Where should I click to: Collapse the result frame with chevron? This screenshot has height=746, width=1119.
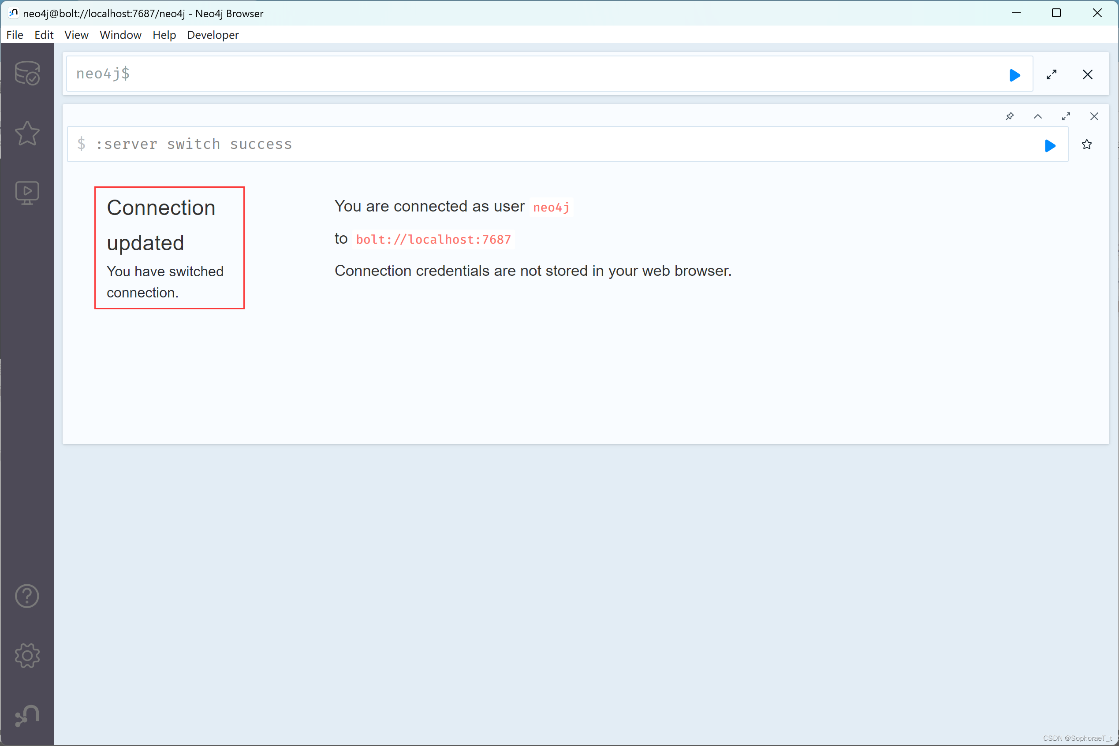point(1037,117)
